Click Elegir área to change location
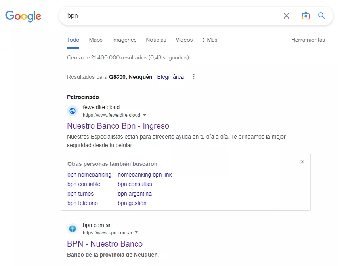Image resolution: width=338 pixels, height=266 pixels. pyautogui.click(x=170, y=76)
